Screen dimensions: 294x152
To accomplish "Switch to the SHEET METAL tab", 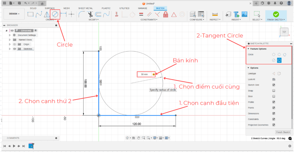I will (85, 8).
